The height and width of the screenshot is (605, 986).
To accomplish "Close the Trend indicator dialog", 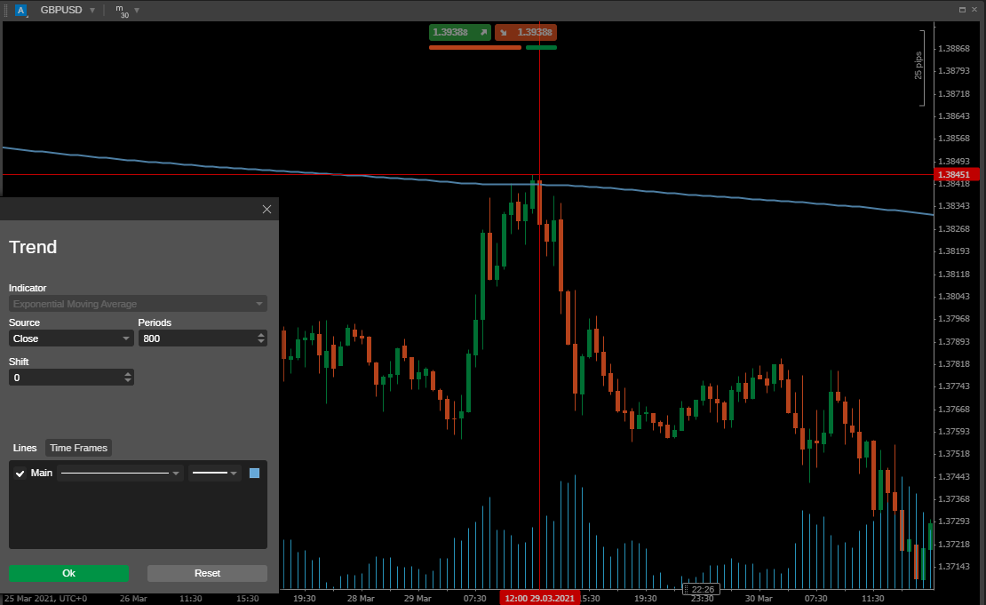I will 266,209.
